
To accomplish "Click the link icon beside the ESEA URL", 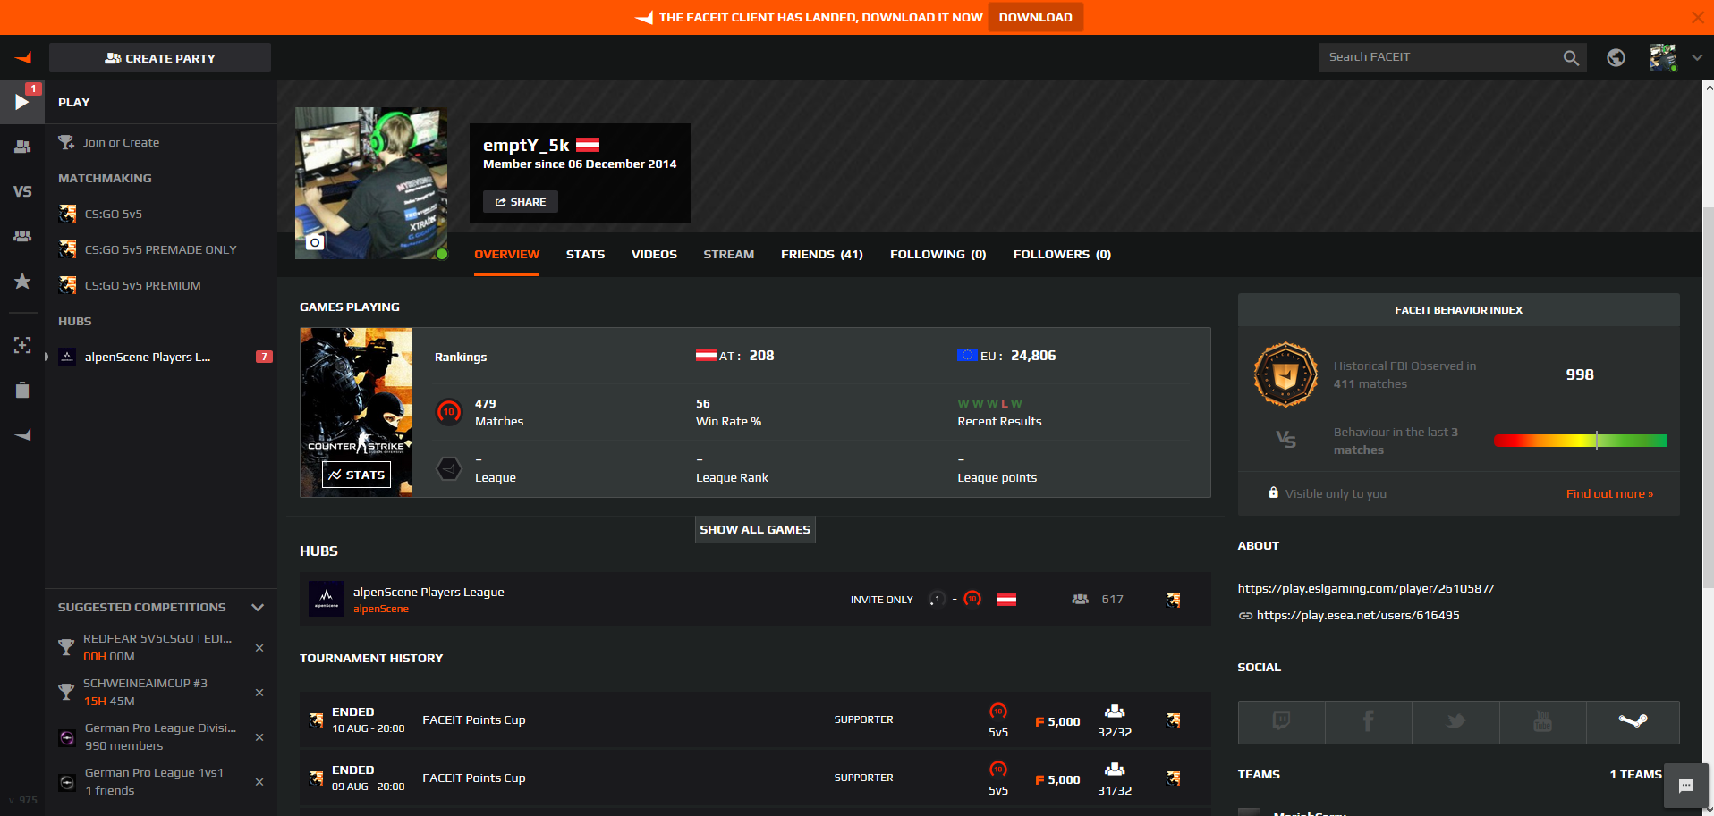I will (1245, 616).
